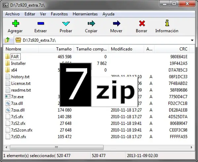Click size value 465 598
The height and width of the screenshot is (162, 198).
(x=65, y=57)
